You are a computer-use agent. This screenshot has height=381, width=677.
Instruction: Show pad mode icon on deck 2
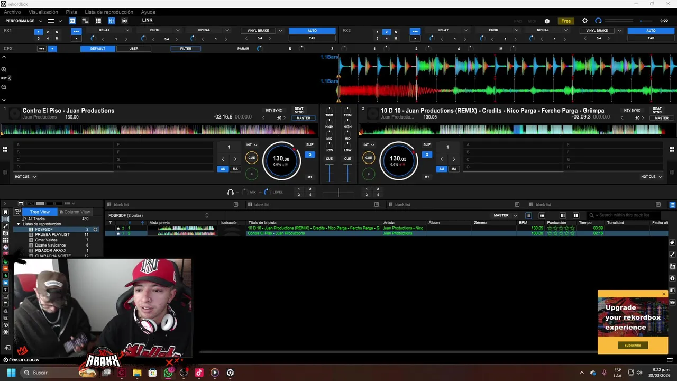pos(672,149)
